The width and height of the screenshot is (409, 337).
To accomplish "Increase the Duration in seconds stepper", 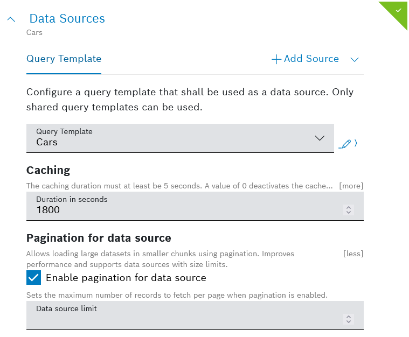I will point(349,207).
